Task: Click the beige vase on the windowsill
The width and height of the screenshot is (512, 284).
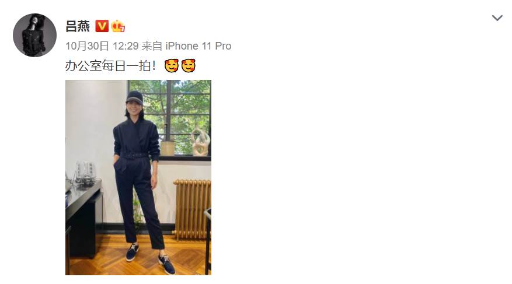Action: click(168, 148)
